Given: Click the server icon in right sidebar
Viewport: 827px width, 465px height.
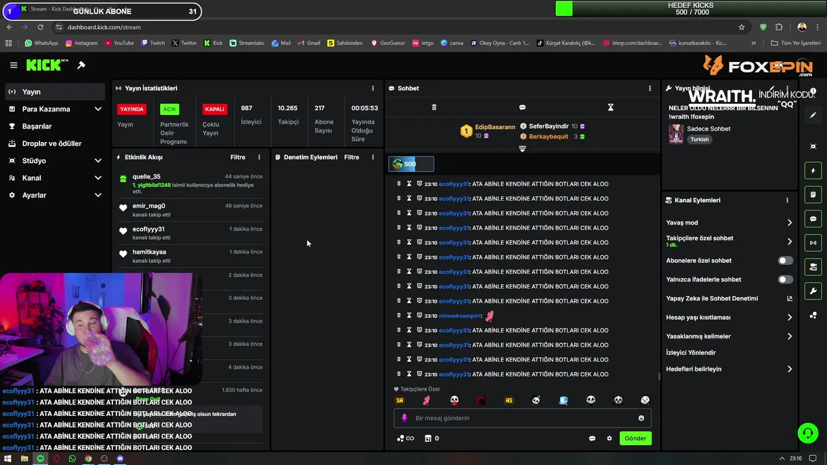Looking at the screenshot, I should (x=813, y=267).
